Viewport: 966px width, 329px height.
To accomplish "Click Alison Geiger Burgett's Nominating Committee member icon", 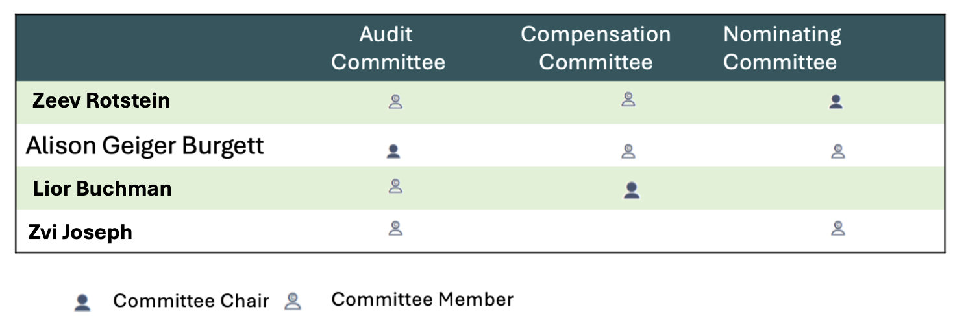I will (x=838, y=152).
